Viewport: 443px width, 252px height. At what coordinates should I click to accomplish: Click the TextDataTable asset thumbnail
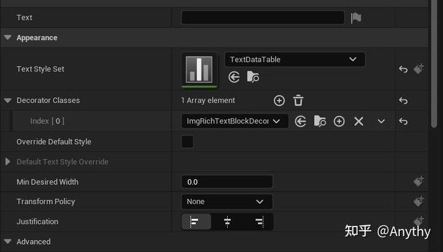tap(199, 69)
